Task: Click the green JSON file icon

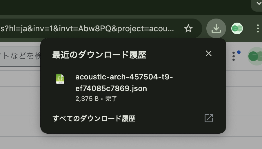Action: [60, 79]
